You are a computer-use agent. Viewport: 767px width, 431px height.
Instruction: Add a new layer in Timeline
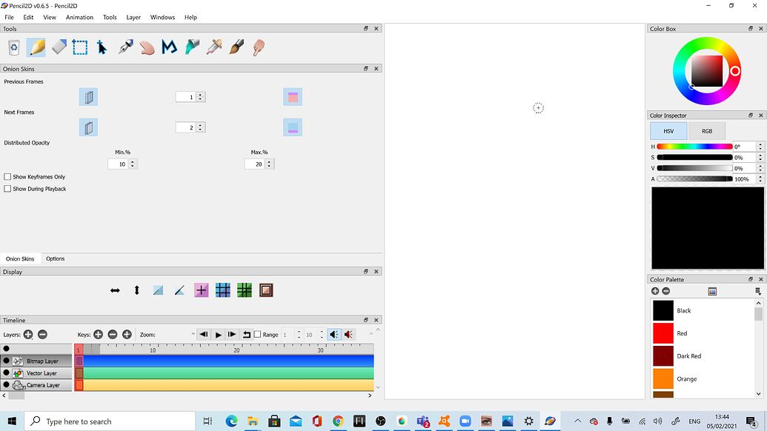click(28, 334)
